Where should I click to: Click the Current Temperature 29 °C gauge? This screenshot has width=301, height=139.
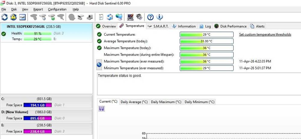tap(206, 35)
